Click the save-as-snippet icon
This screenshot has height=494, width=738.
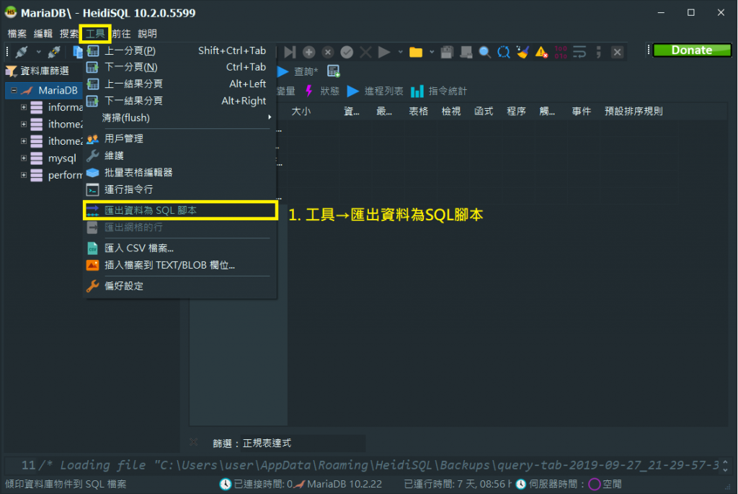pos(466,52)
